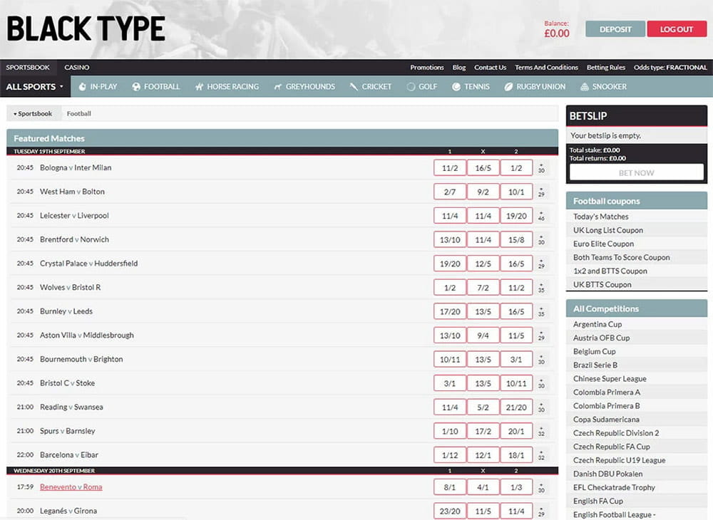Open more markets for Crystal Palace v Huddersfield

[x=541, y=264]
